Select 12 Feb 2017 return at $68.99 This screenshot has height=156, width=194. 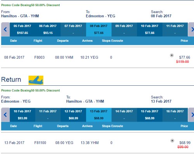(x=73, y=115)
